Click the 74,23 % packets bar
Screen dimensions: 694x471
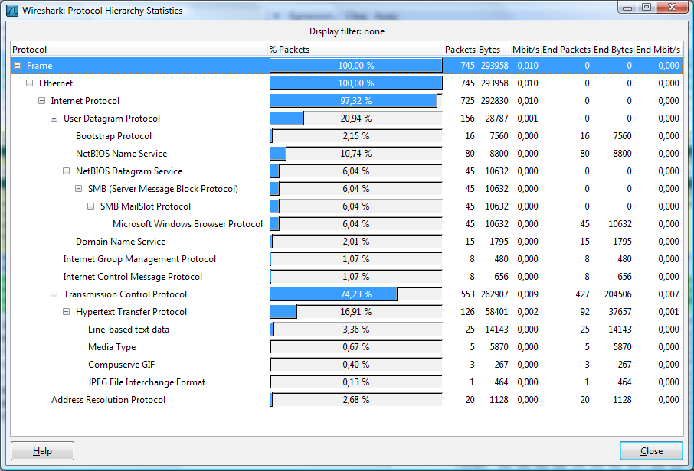click(356, 294)
